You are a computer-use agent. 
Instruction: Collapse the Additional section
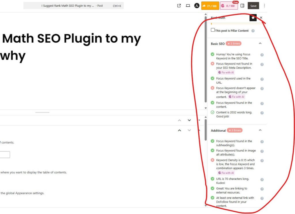pyautogui.click(x=260, y=130)
